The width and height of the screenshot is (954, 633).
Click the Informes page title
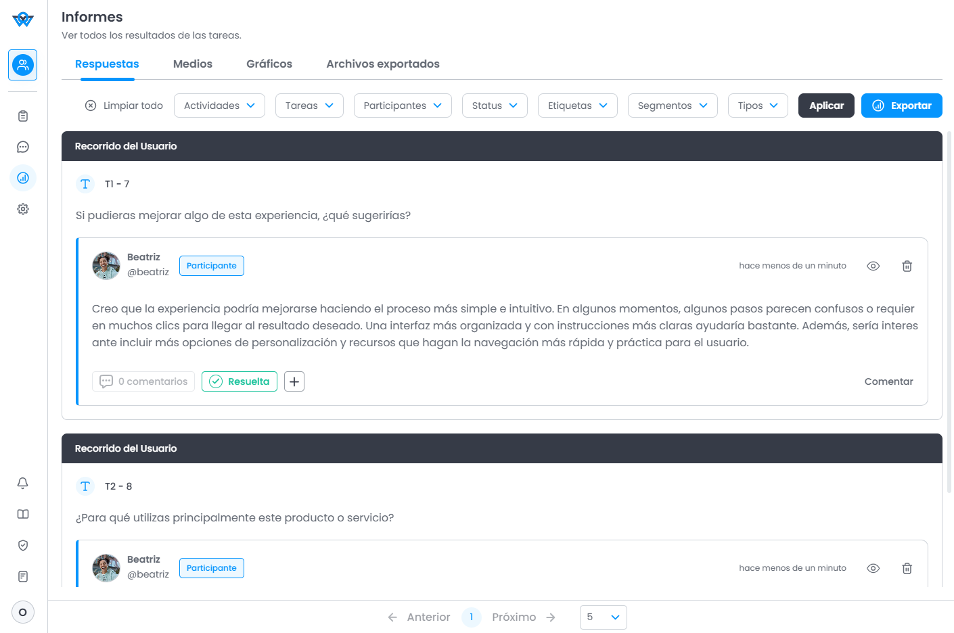click(92, 17)
